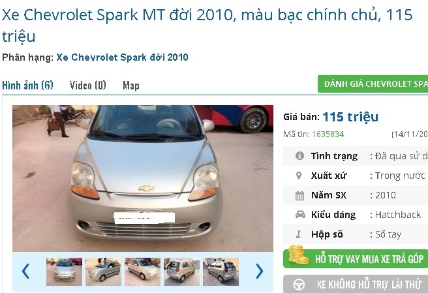Click the calendar icon beside Năm SX
This screenshot has width=428, height=293.
(299, 196)
